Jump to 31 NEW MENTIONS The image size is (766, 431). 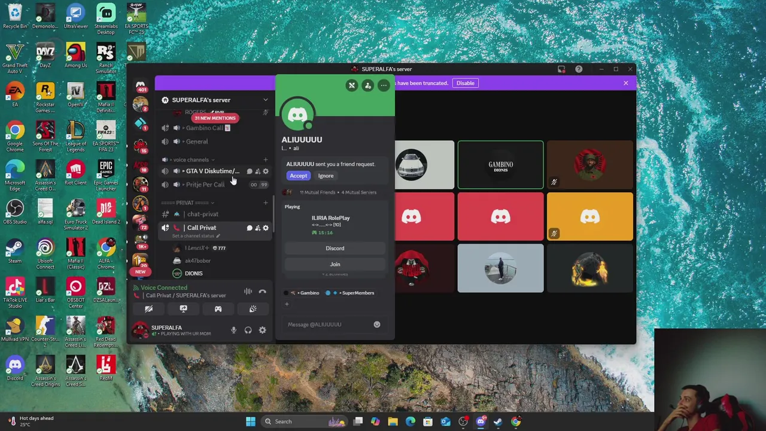(214, 118)
